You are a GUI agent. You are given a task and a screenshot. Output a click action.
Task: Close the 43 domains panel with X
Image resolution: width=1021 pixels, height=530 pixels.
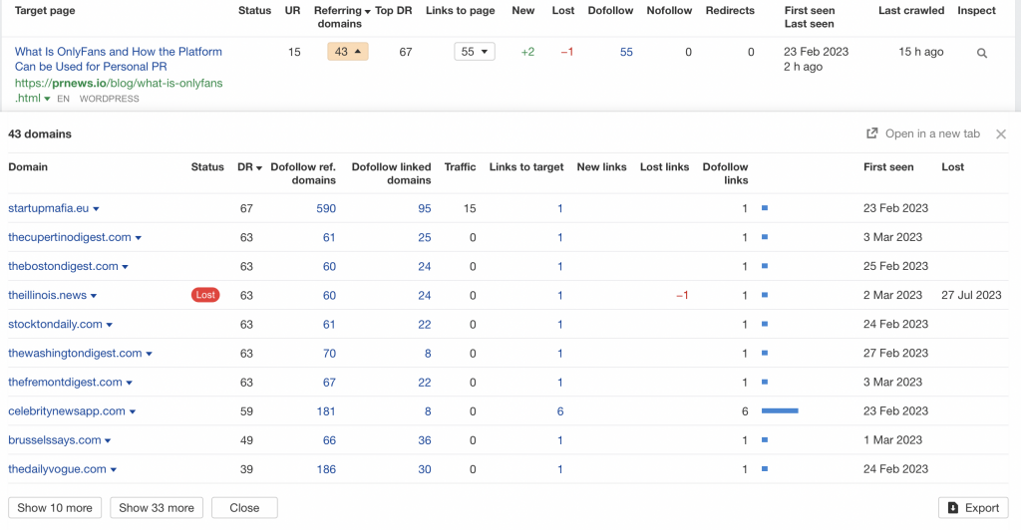tap(1001, 133)
